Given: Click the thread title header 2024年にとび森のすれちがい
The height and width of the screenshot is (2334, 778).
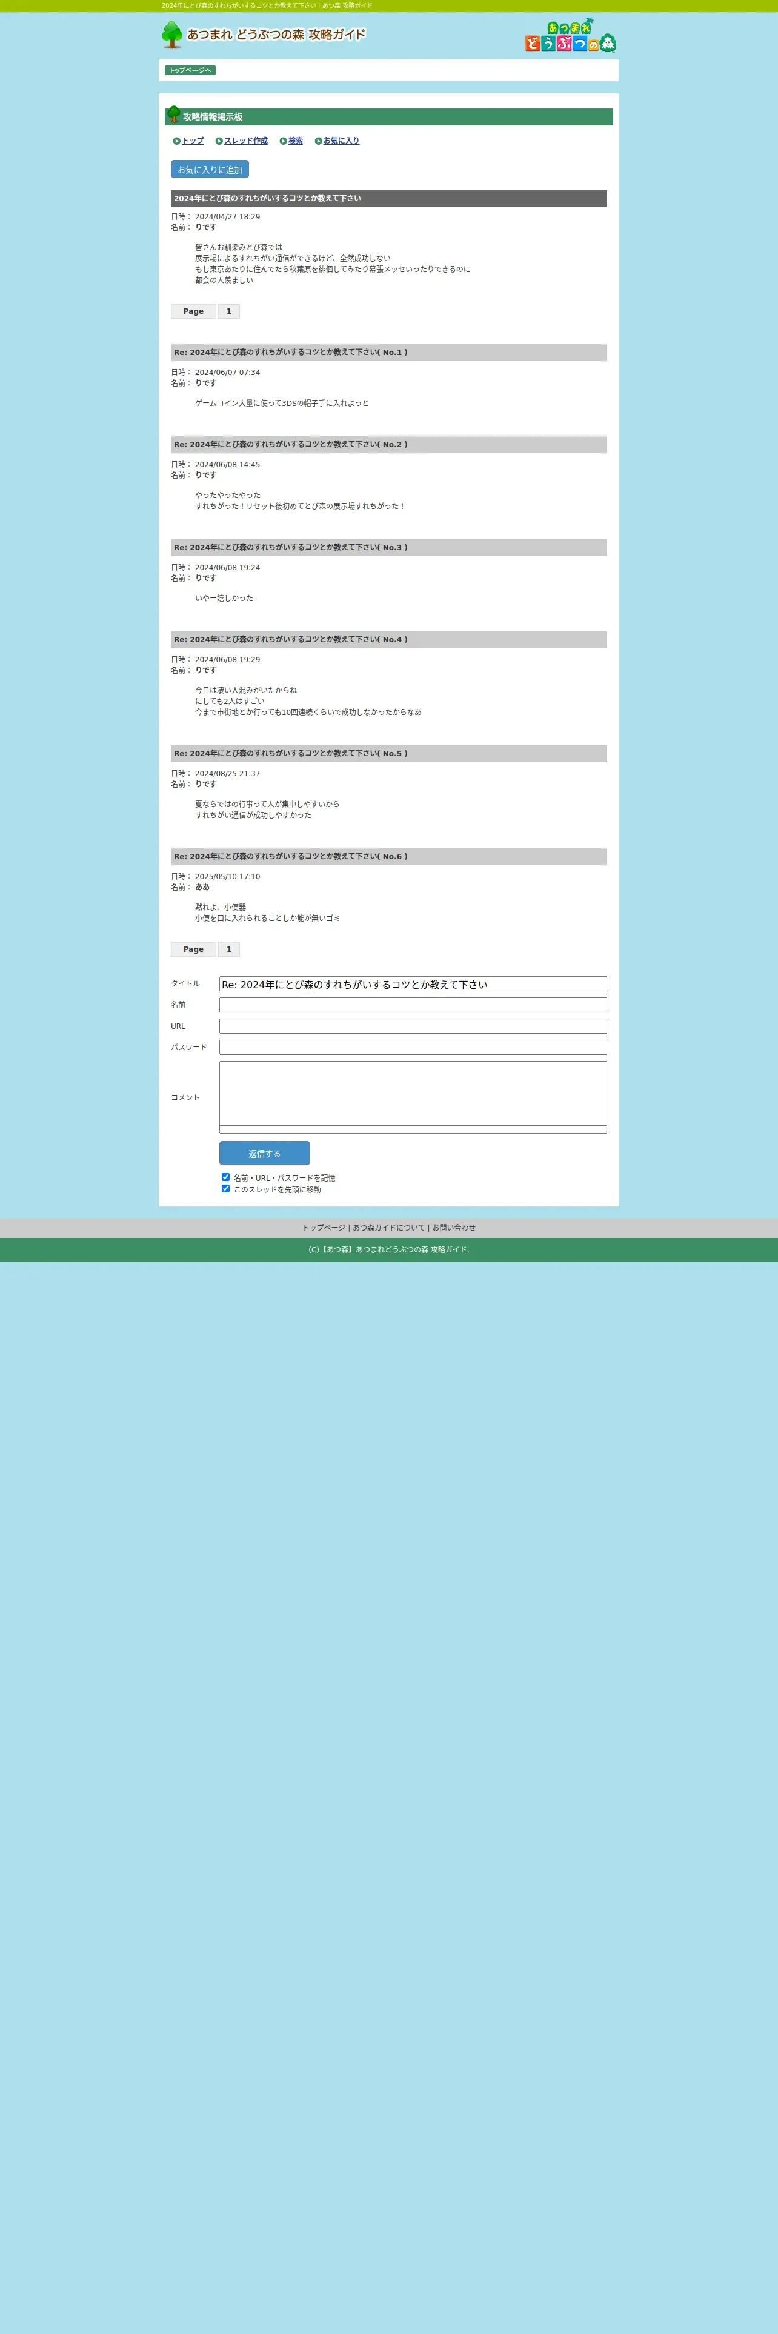Looking at the screenshot, I should (x=388, y=198).
